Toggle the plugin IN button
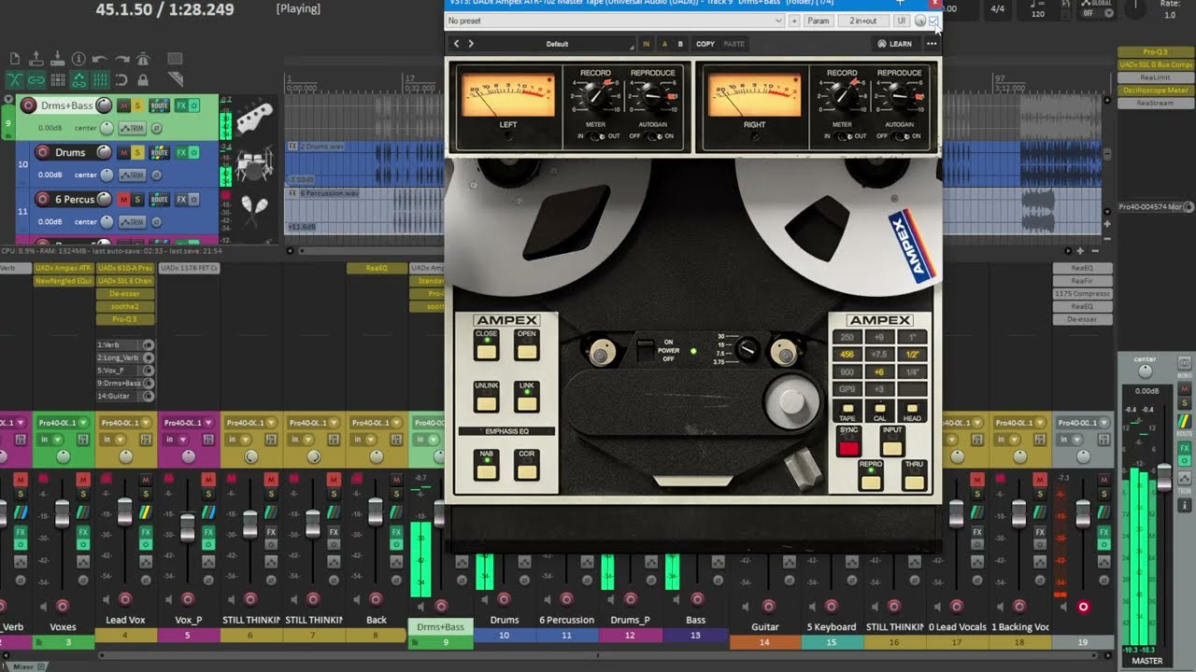 (x=646, y=44)
